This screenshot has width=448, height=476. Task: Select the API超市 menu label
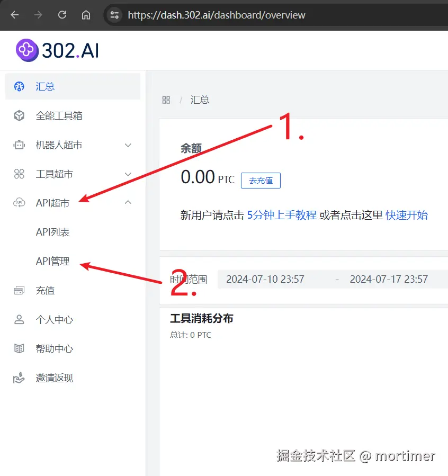(52, 203)
